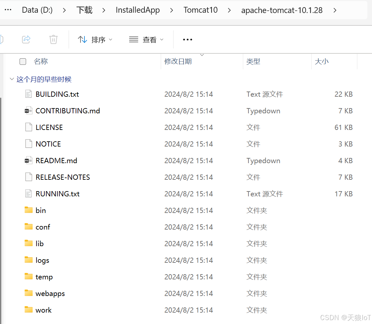This screenshot has height=324, width=372.
Task: Select the webapps folder name
Action: coord(50,293)
